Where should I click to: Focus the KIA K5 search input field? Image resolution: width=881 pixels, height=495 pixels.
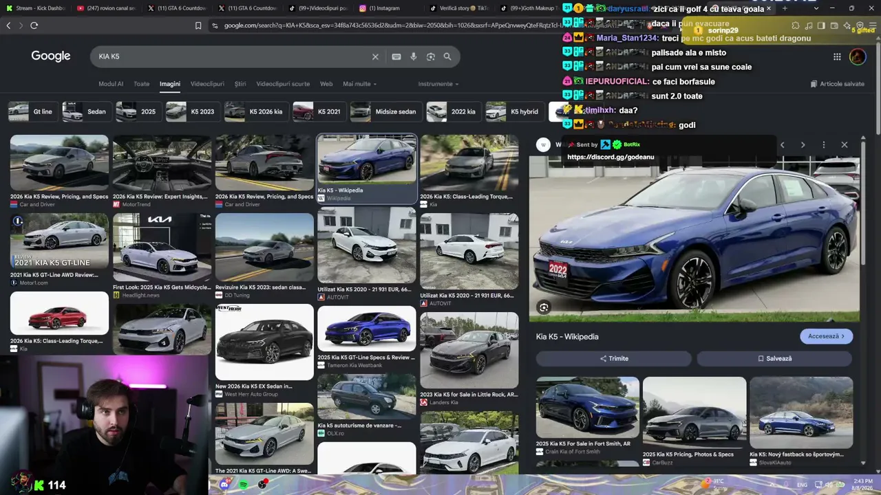tap(231, 56)
